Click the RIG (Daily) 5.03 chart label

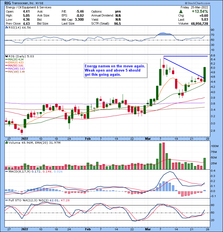click(x=21, y=56)
